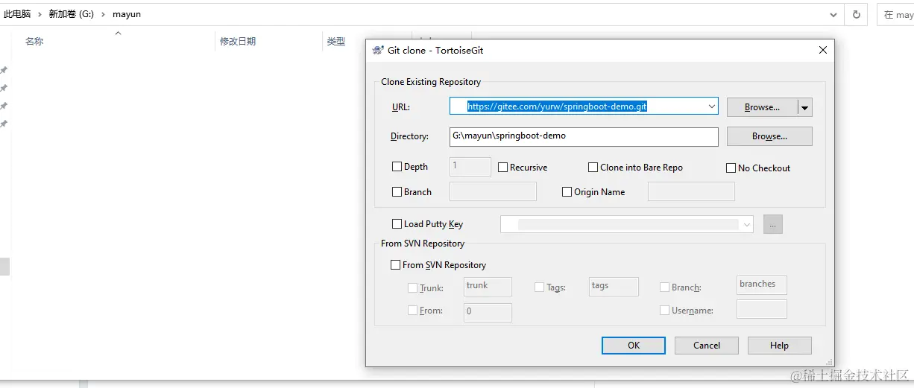Expand the chevron after 此电脑 in breadcrumb
The height and width of the screenshot is (388, 914).
coord(40,14)
